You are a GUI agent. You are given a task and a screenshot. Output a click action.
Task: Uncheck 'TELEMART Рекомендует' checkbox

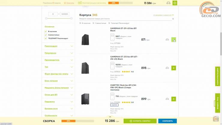tap(46, 38)
